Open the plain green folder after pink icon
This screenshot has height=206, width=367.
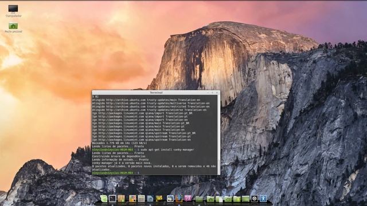tap(199, 199)
